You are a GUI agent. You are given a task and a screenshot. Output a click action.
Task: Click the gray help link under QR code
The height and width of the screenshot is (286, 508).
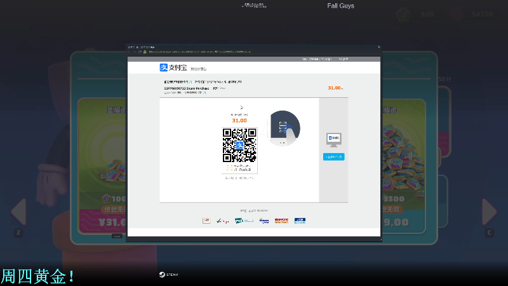tap(239, 178)
